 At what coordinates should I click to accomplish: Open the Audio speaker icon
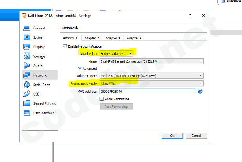[27, 66]
